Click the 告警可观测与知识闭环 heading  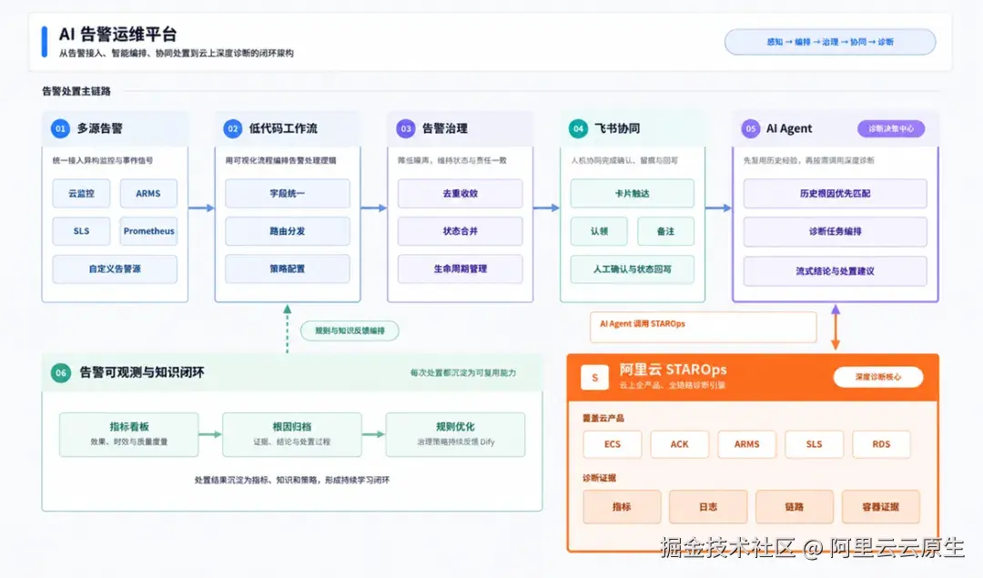142,372
